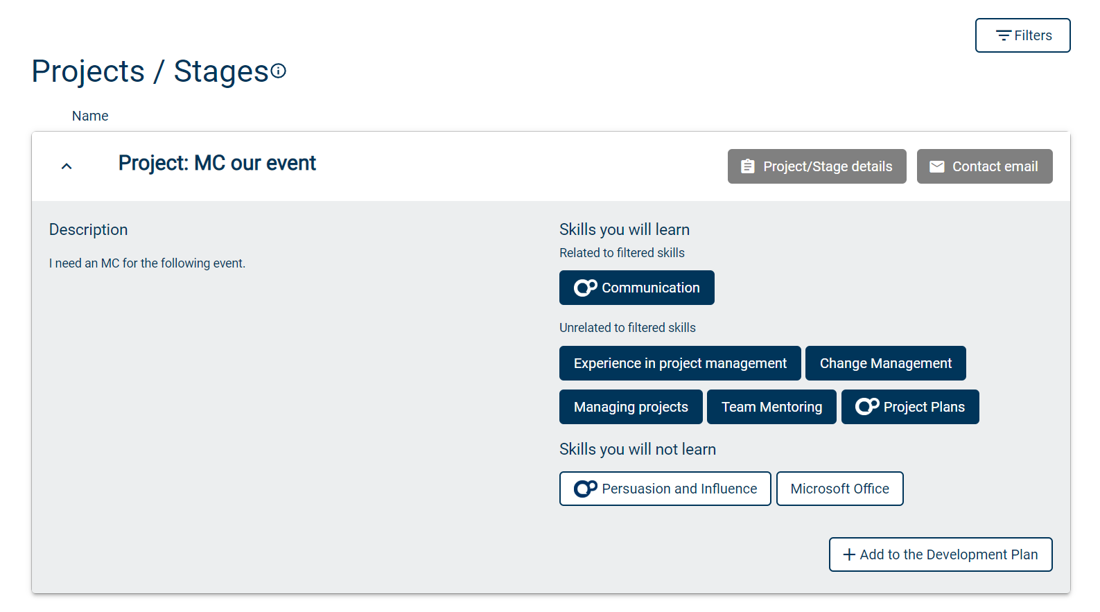Add project to the Development Plan

tap(941, 554)
